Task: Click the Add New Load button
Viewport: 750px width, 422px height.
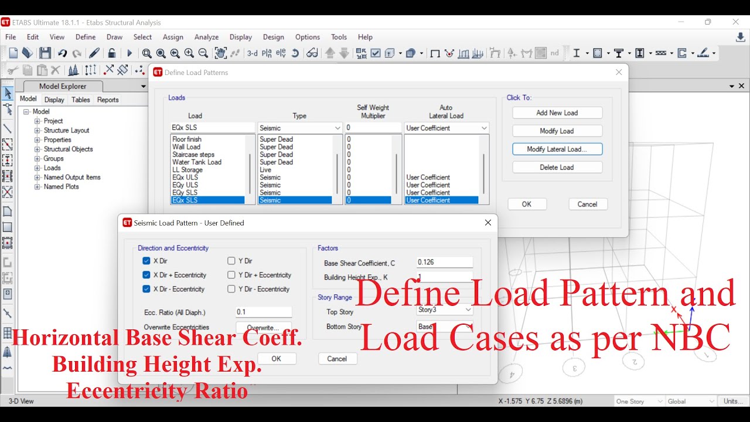Action: [557, 113]
